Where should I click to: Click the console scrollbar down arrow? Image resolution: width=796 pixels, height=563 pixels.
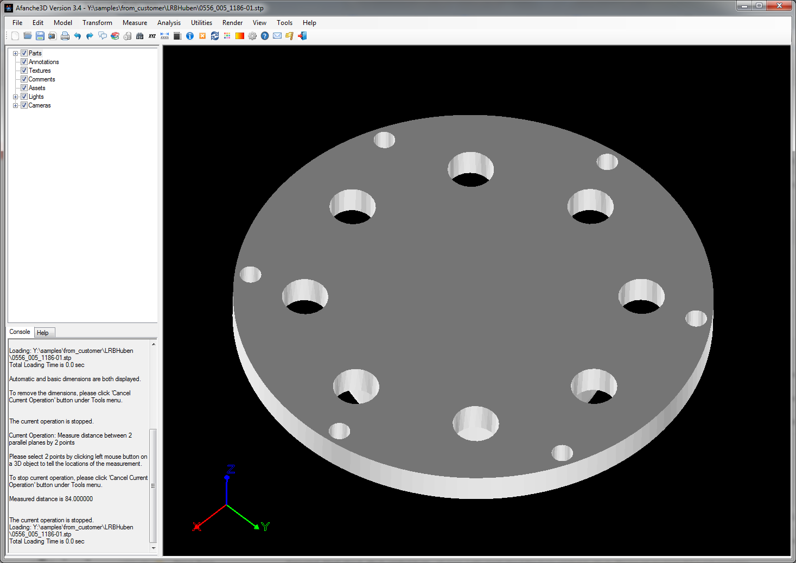(154, 548)
